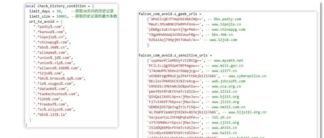Select the 'limit_size = 10001' line
Screen dimensions: 324x138
tap(73, 16)
